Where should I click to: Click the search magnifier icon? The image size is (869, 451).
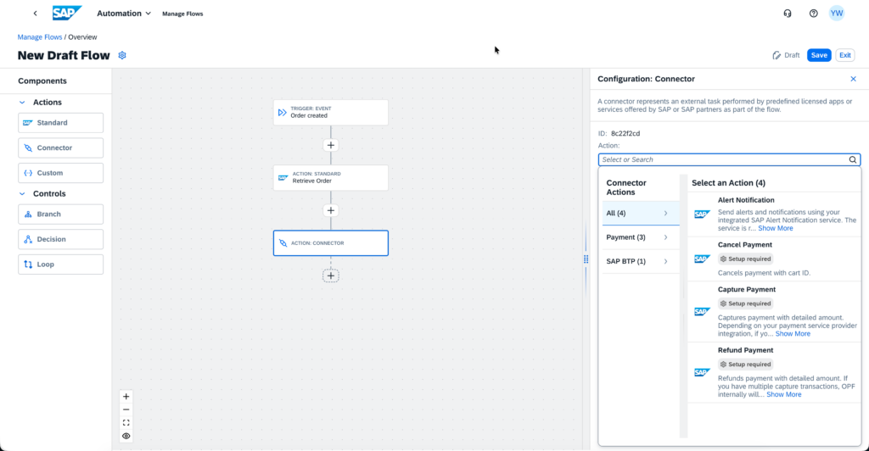[x=853, y=159]
